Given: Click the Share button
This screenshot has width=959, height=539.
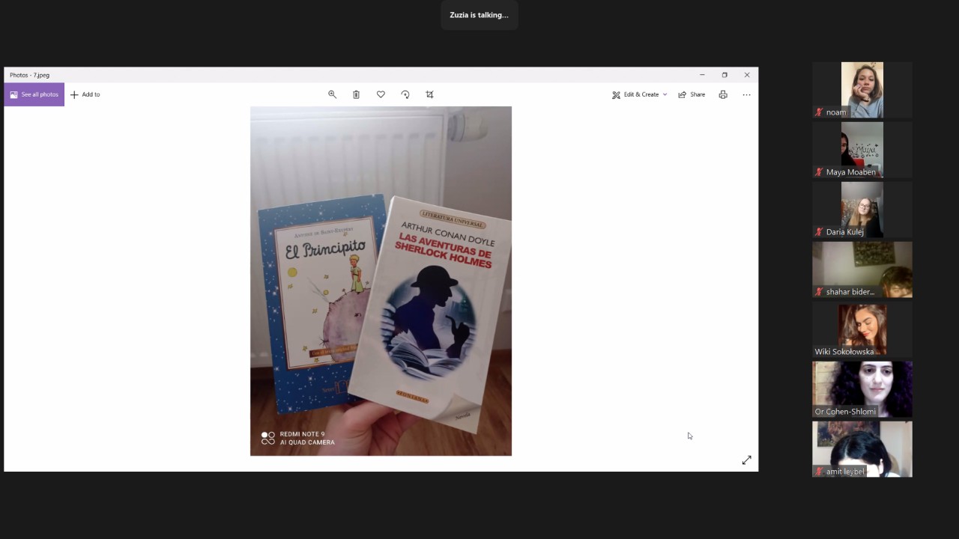Looking at the screenshot, I should [x=692, y=94].
